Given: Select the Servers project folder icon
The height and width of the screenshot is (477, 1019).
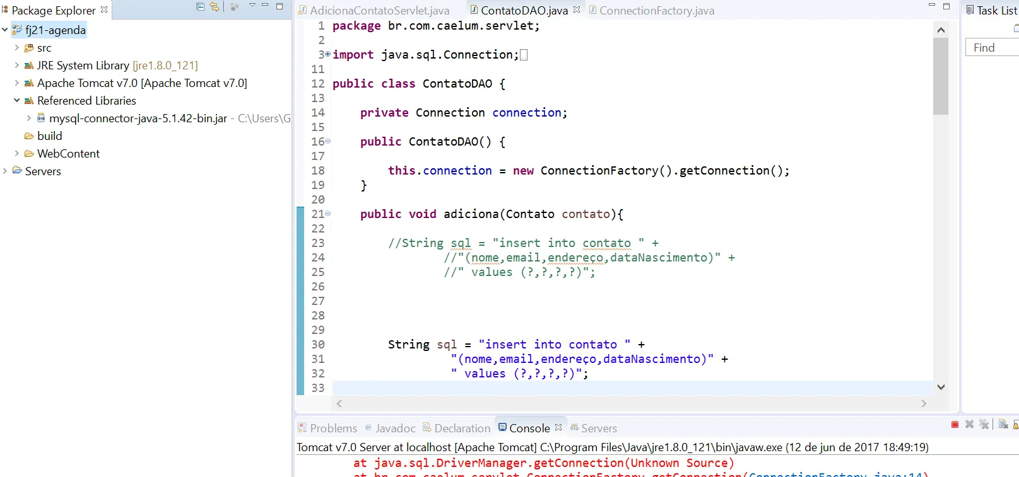Looking at the screenshot, I should (17, 171).
